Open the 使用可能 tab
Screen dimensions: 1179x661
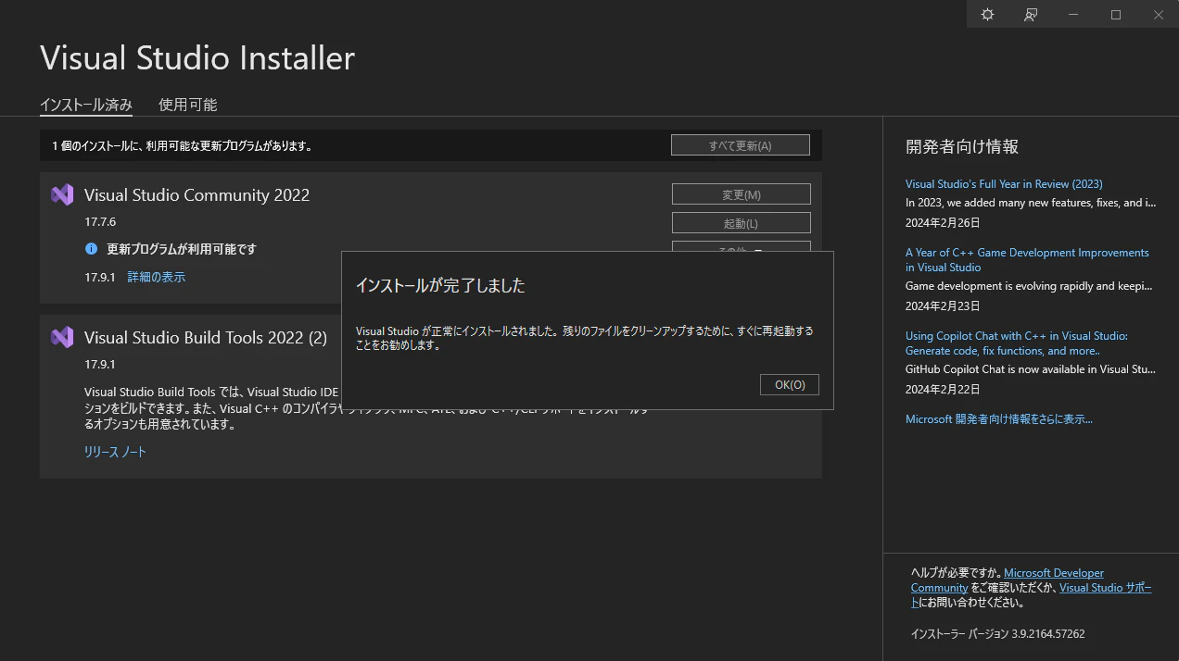pos(187,105)
